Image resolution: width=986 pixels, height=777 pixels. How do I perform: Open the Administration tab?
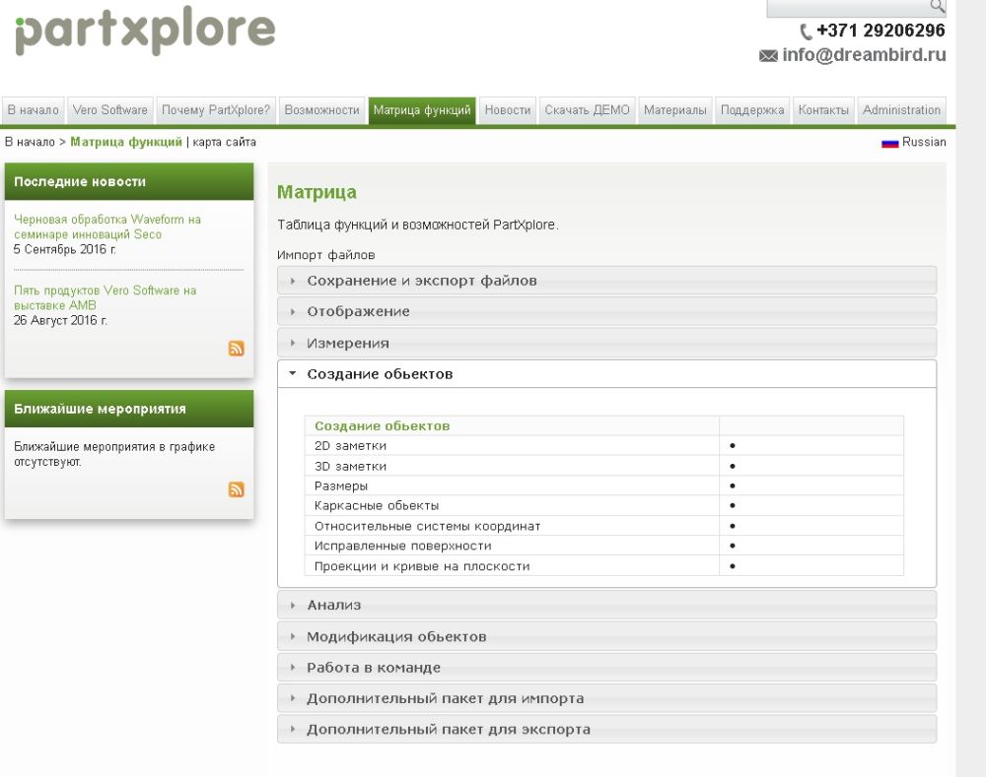coord(902,110)
